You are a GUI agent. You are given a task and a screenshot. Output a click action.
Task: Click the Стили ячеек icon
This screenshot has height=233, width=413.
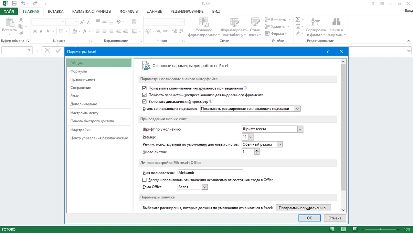tap(255, 22)
